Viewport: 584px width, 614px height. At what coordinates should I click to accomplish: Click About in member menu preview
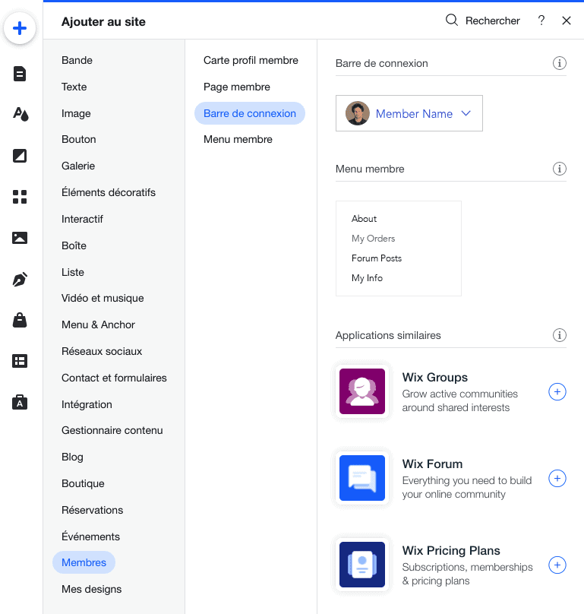tap(364, 219)
